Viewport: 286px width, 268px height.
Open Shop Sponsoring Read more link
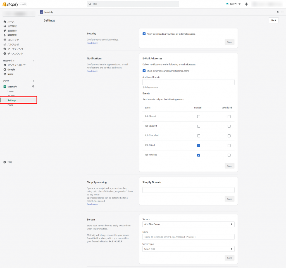(x=92, y=204)
